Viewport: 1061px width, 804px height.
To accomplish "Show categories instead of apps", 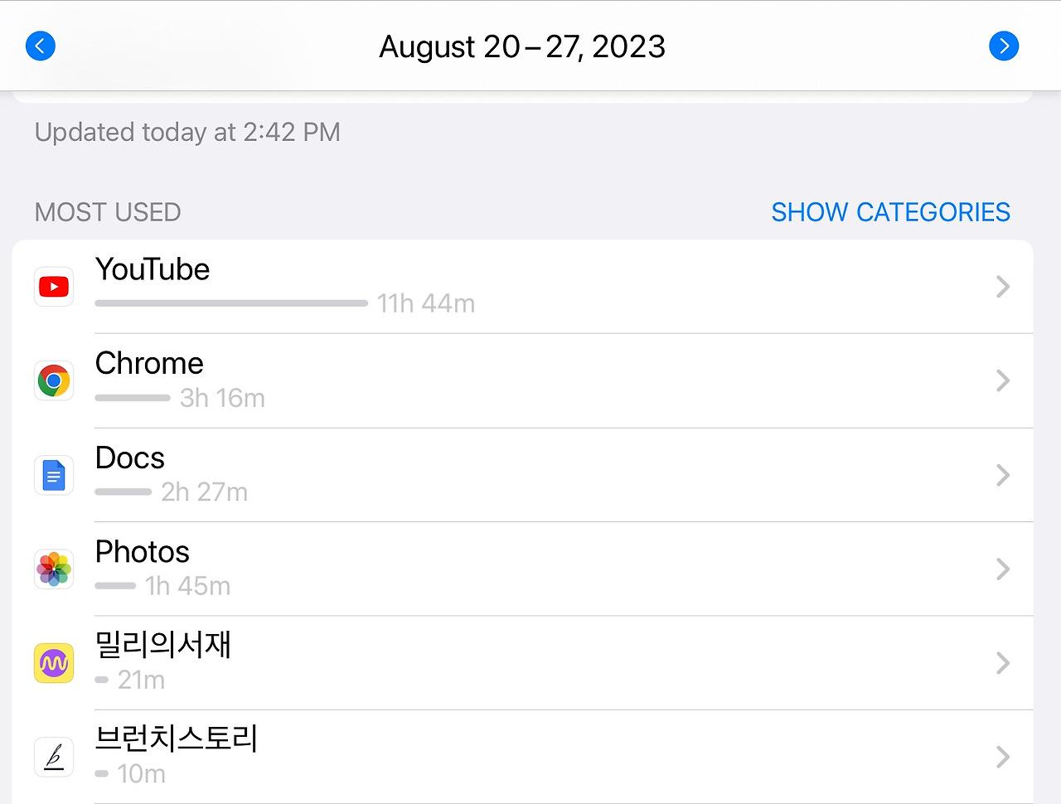I will (x=890, y=212).
